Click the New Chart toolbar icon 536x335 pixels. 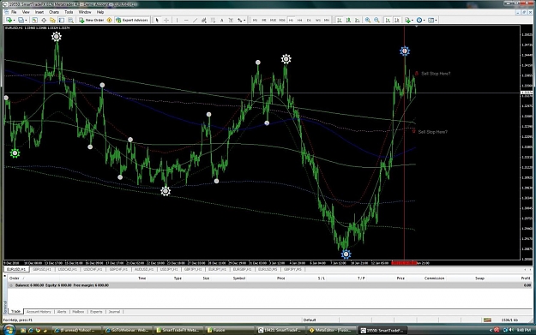tap(9, 21)
